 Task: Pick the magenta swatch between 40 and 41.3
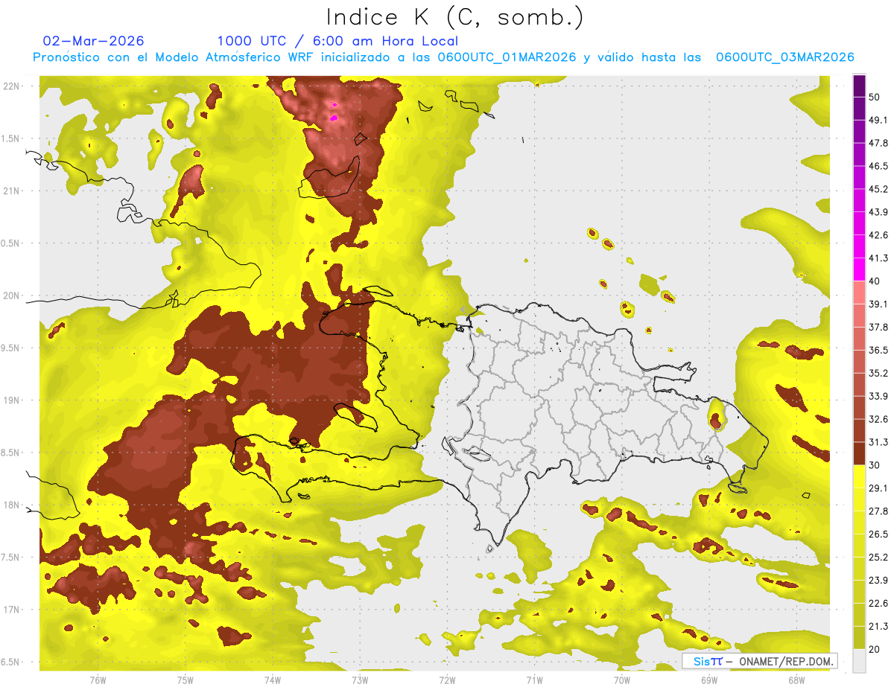coord(859,269)
